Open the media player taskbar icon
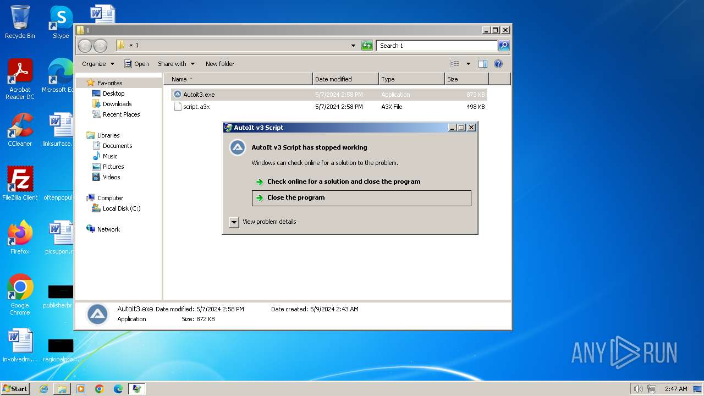The width and height of the screenshot is (704, 396). pos(81,389)
